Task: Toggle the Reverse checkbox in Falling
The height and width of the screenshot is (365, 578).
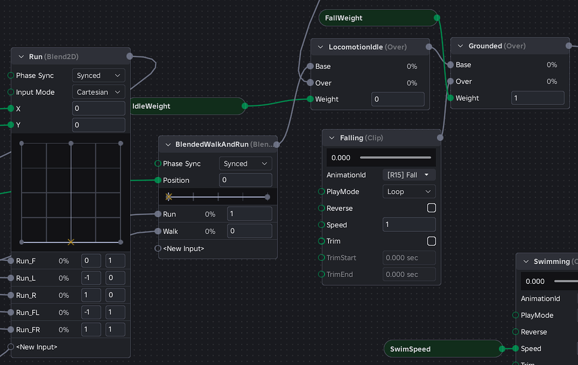Action: [431, 208]
